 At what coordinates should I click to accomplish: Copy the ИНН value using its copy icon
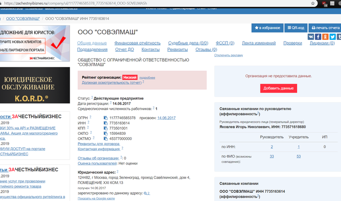coord(105,123)
